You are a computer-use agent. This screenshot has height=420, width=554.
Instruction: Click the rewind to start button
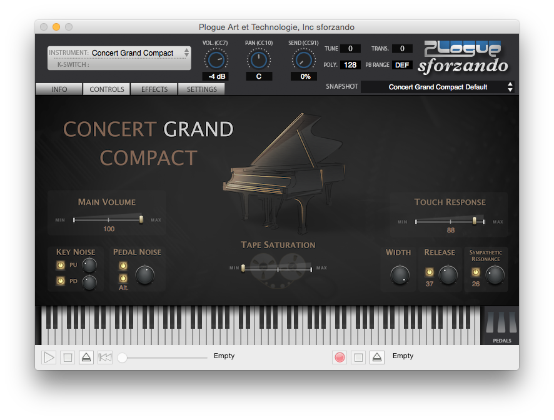pos(105,357)
